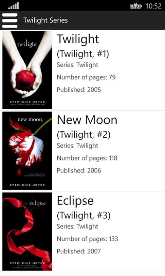
Task: Open the New Moon book cover thumbnail
Action: tap(27, 151)
